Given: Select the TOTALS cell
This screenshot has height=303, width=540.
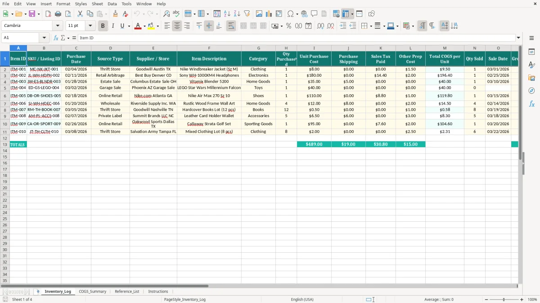Looking at the screenshot, I should click(18, 145).
